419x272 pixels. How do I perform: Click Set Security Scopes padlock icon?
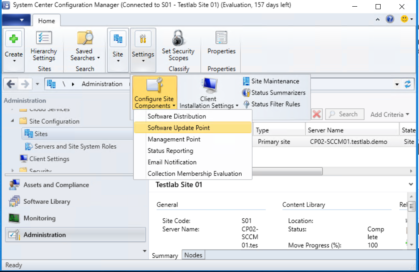click(178, 38)
